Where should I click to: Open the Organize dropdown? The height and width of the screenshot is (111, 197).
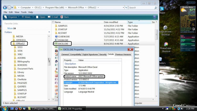12,17
